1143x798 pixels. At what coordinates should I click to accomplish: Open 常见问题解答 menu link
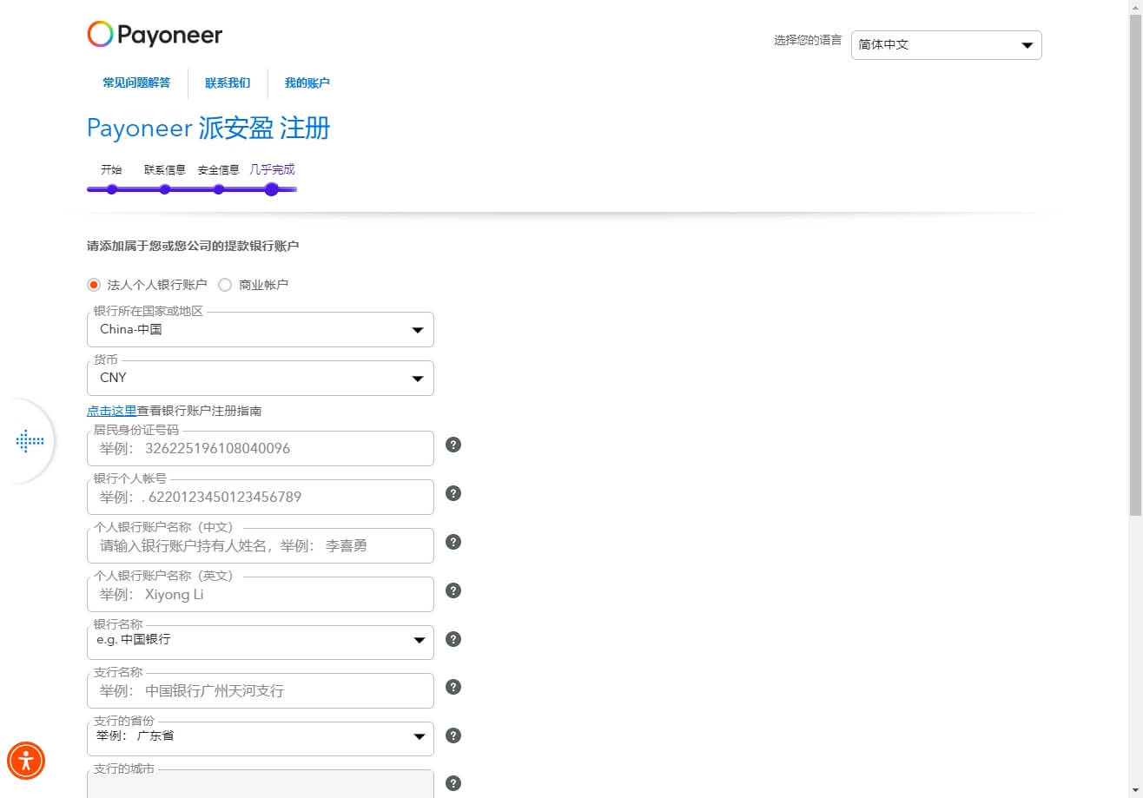136,83
